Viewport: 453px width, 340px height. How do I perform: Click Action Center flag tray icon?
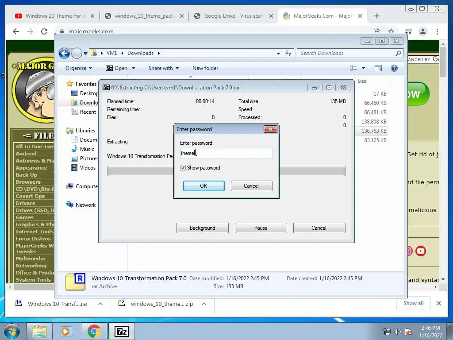(x=408, y=332)
